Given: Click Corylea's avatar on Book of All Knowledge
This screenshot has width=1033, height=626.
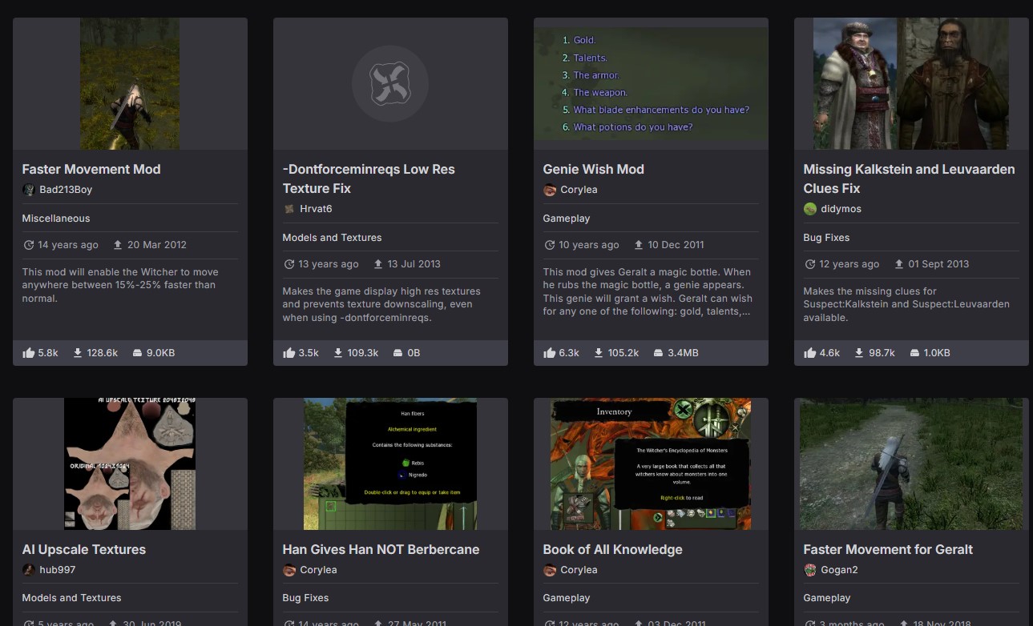Looking at the screenshot, I should [x=550, y=570].
